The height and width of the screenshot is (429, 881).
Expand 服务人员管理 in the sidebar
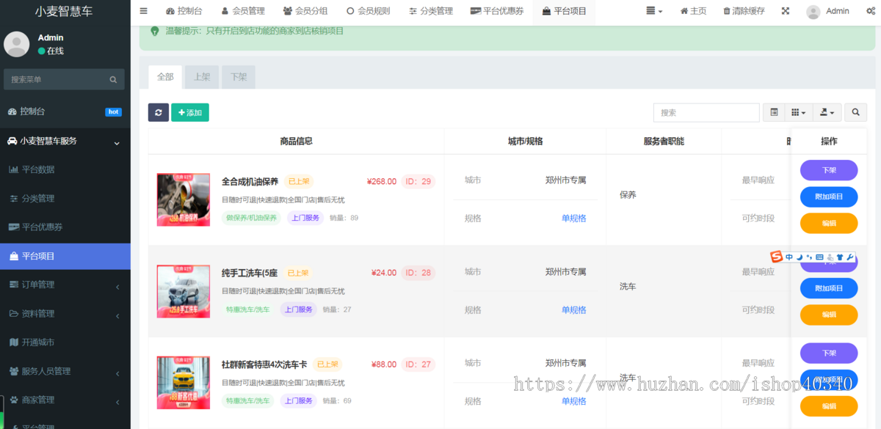65,371
